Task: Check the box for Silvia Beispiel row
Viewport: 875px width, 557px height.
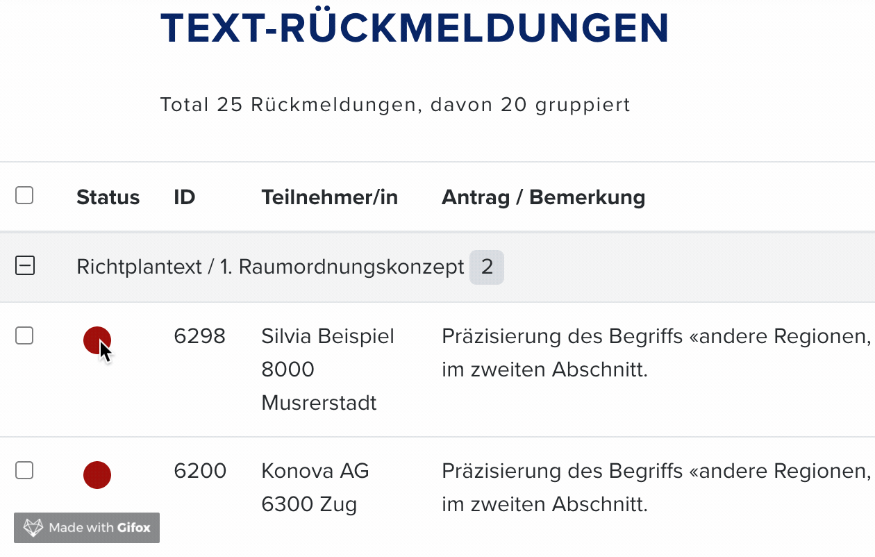Action: pyautogui.click(x=24, y=336)
